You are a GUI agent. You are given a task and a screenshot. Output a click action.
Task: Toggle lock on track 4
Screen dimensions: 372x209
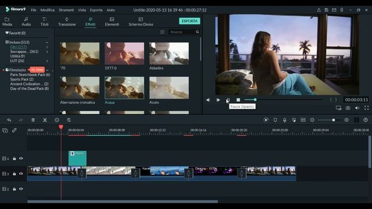click(14, 158)
